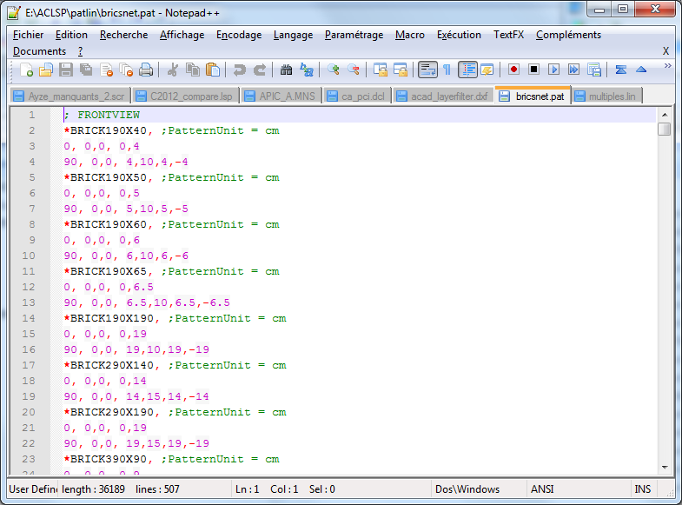Cut selection with scissors icon
The width and height of the screenshot is (682, 505).
[173, 70]
